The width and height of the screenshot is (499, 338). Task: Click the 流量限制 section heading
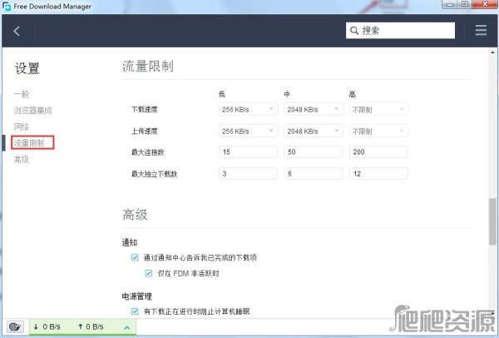148,67
